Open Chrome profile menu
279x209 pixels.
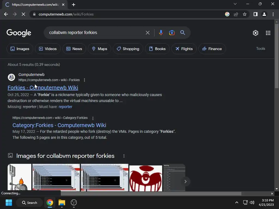(264, 14)
